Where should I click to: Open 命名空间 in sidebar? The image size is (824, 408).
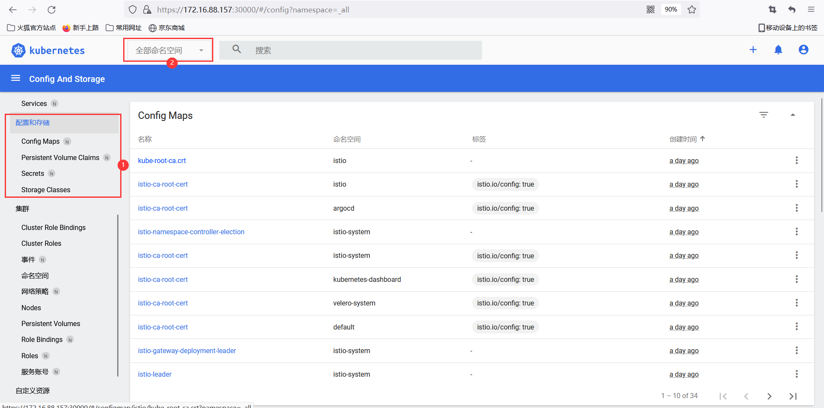tap(35, 275)
